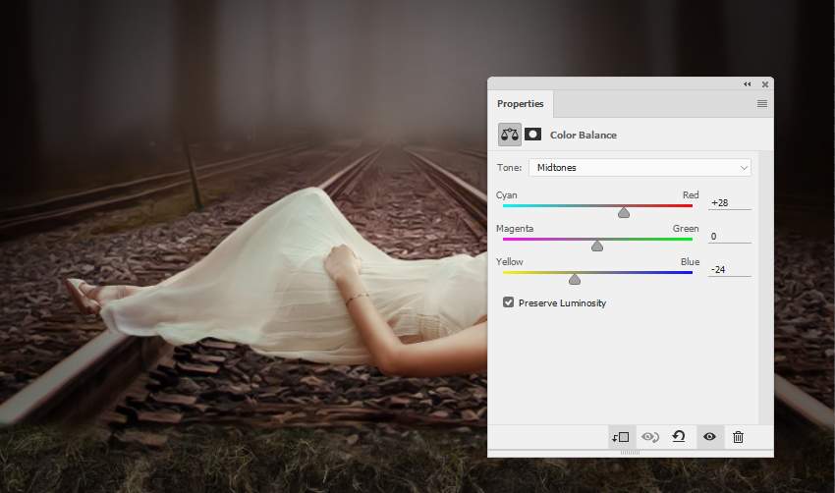Screen dimensions: 835x493
Task: Click the panel resize grip at bottom
Action: click(x=630, y=453)
